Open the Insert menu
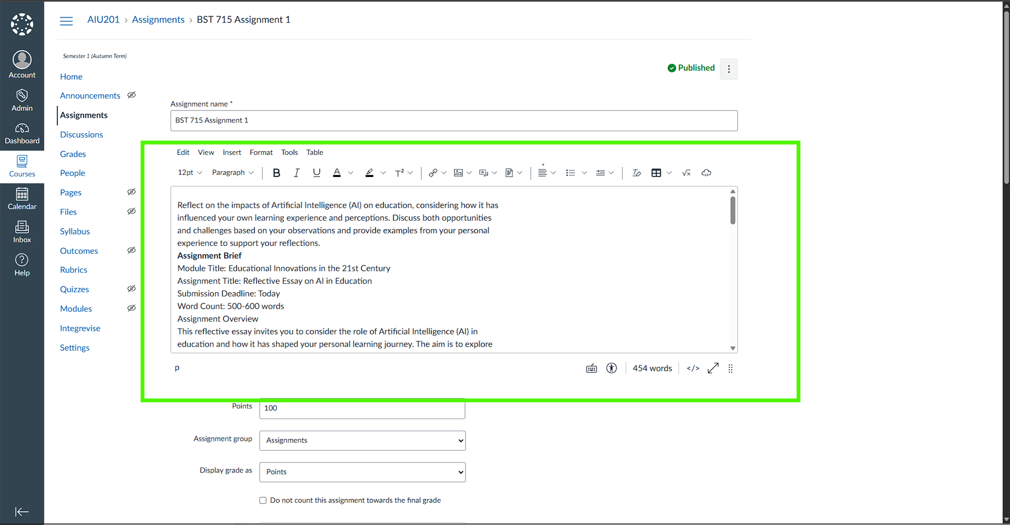The height and width of the screenshot is (525, 1010). tap(232, 153)
